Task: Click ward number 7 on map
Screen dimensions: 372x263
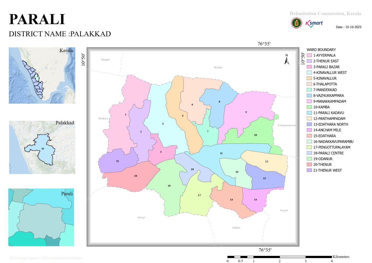Action: [208, 131]
